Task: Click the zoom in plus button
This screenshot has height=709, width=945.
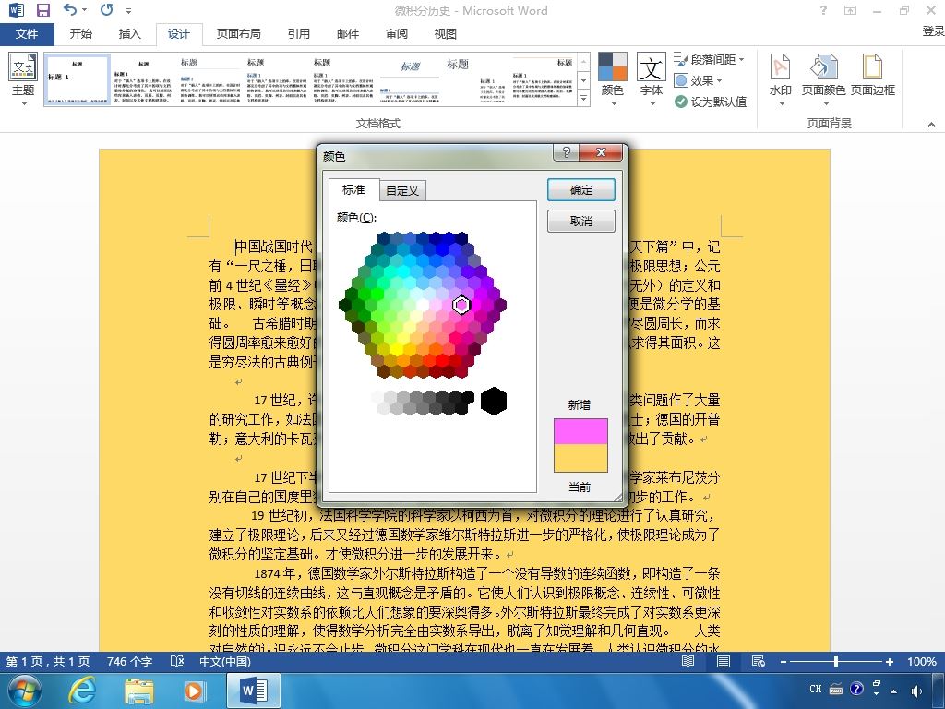Action: [x=889, y=661]
